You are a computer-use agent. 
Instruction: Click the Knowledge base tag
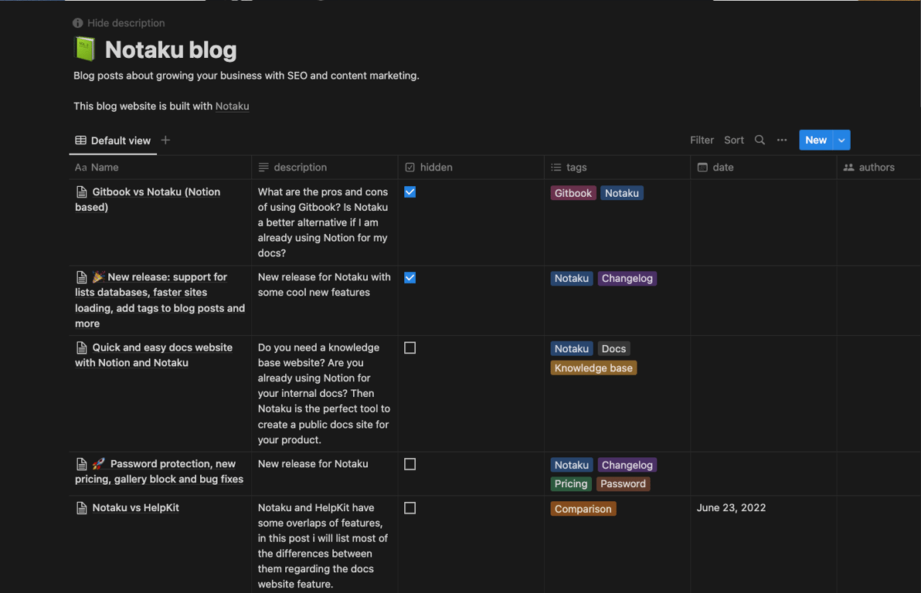(593, 368)
